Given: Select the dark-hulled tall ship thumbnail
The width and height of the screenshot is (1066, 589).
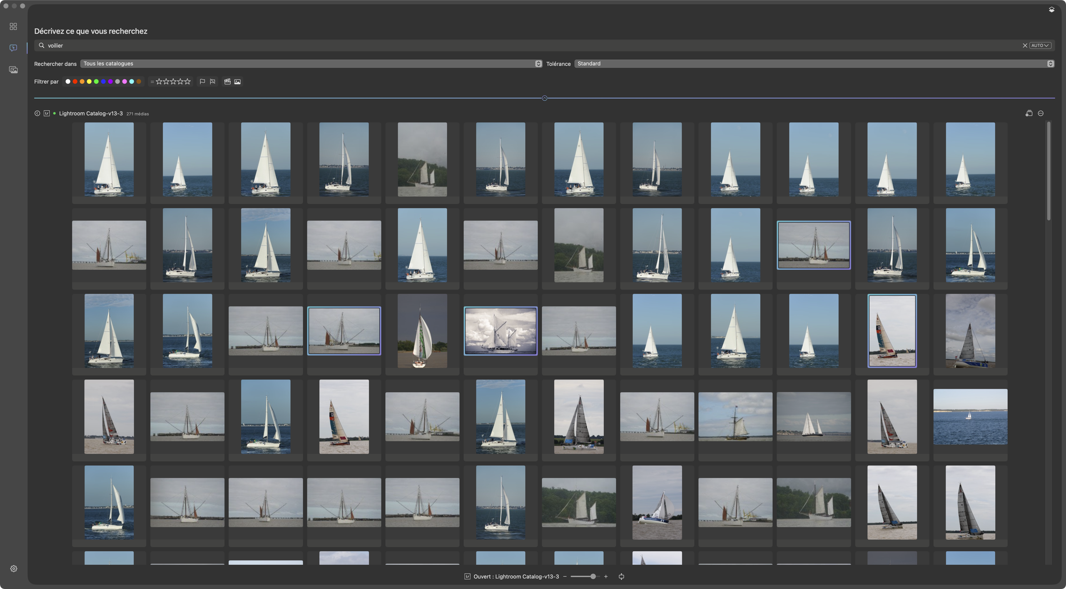Looking at the screenshot, I should tap(735, 417).
